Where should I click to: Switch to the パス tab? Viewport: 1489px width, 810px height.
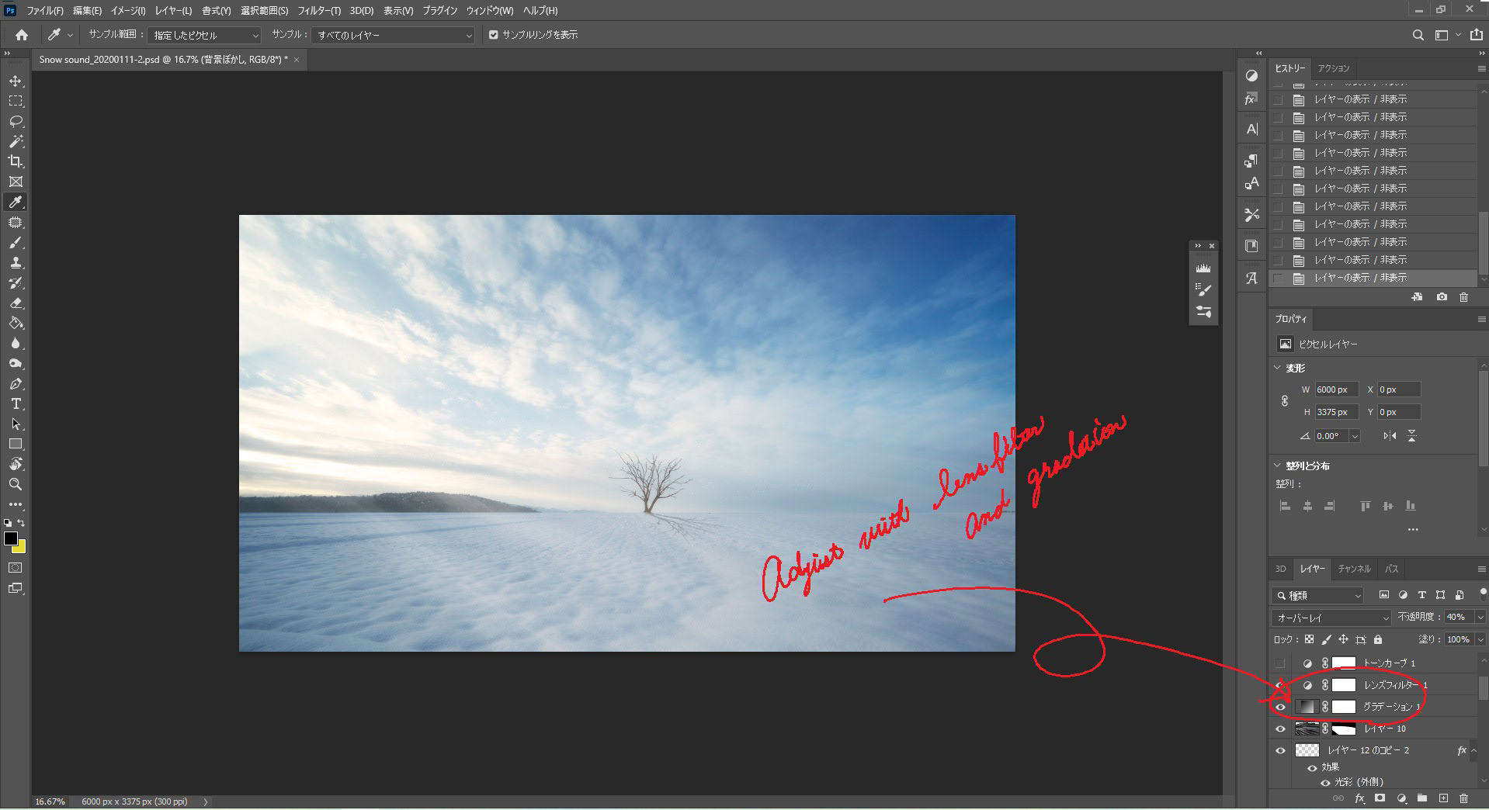pos(1392,569)
